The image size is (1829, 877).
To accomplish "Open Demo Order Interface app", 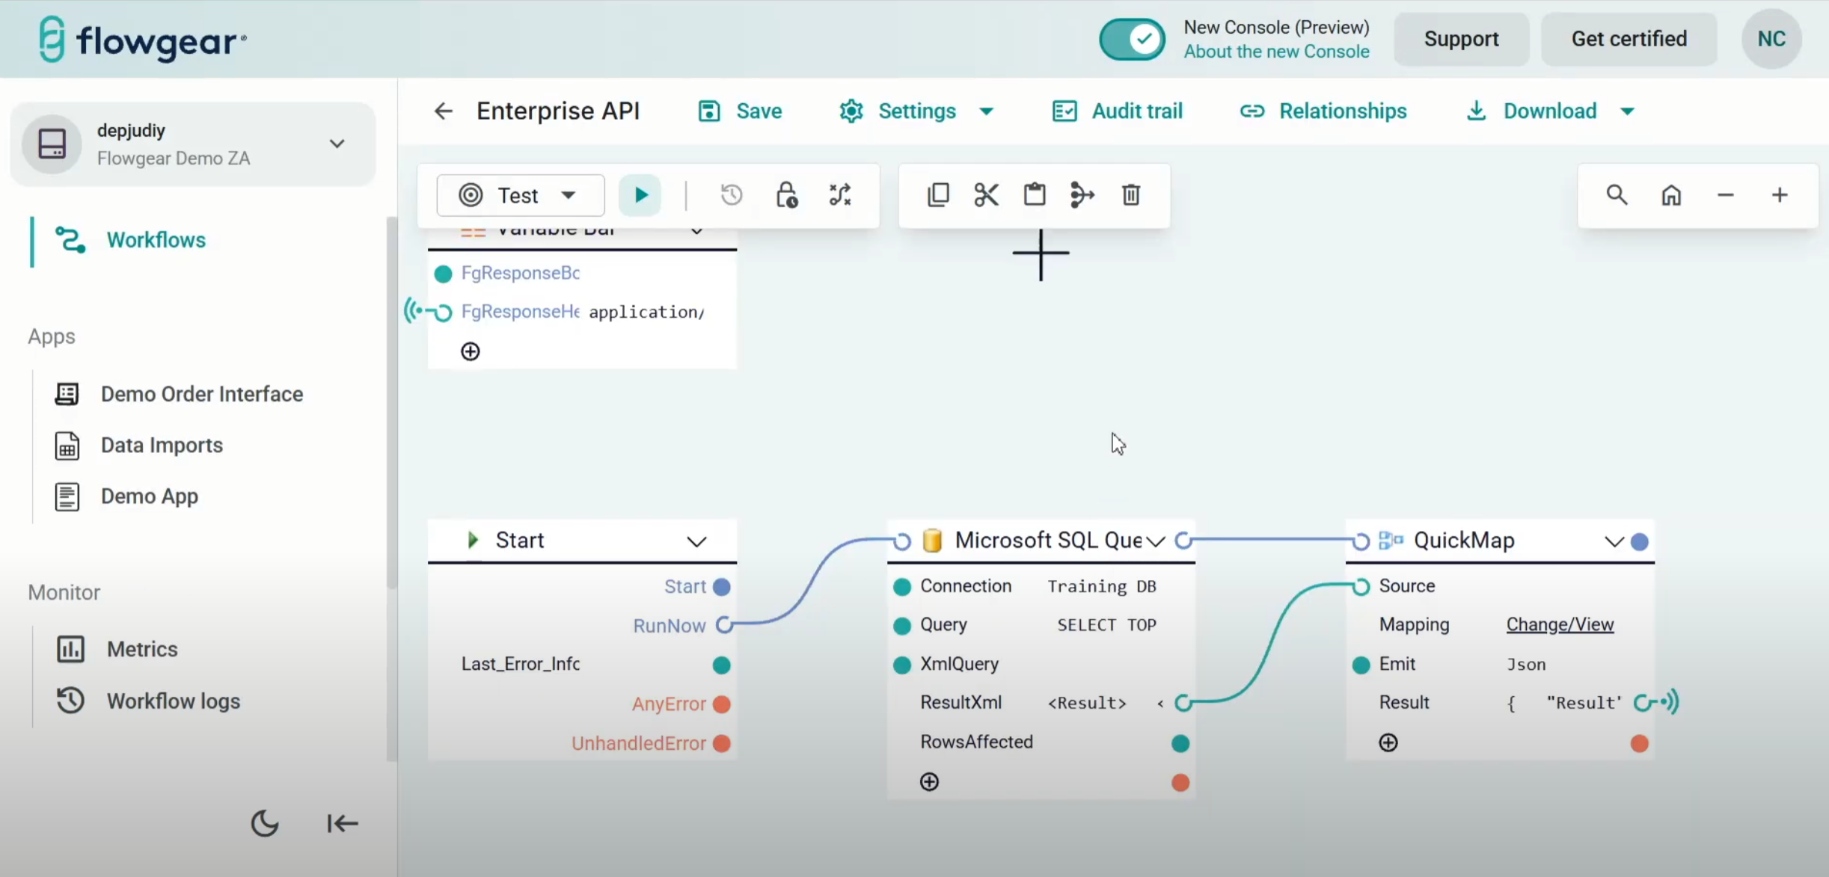I will pos(202,394).
